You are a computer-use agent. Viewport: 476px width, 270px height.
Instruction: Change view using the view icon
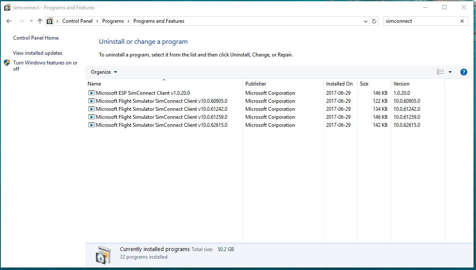[x=440, y=72]
